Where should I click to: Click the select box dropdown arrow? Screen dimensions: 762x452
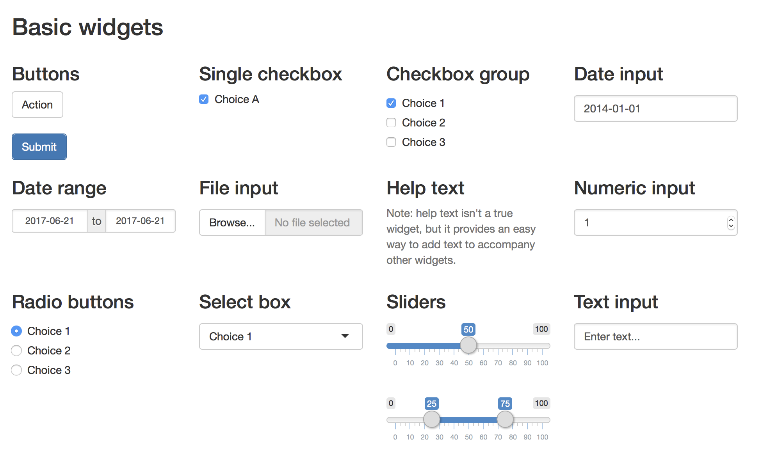click(x=345, y=336)
